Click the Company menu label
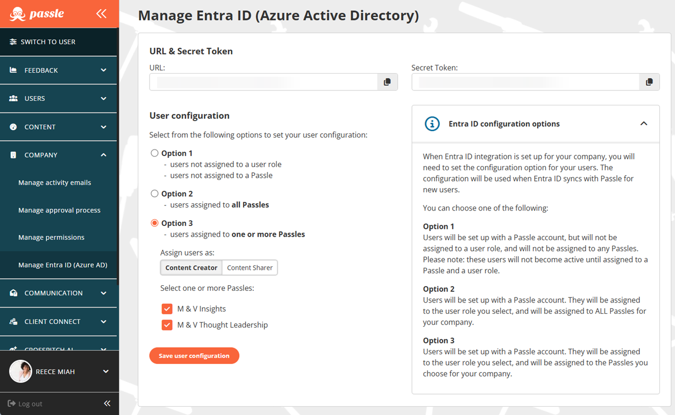675x415 pixels. (41, 155)
